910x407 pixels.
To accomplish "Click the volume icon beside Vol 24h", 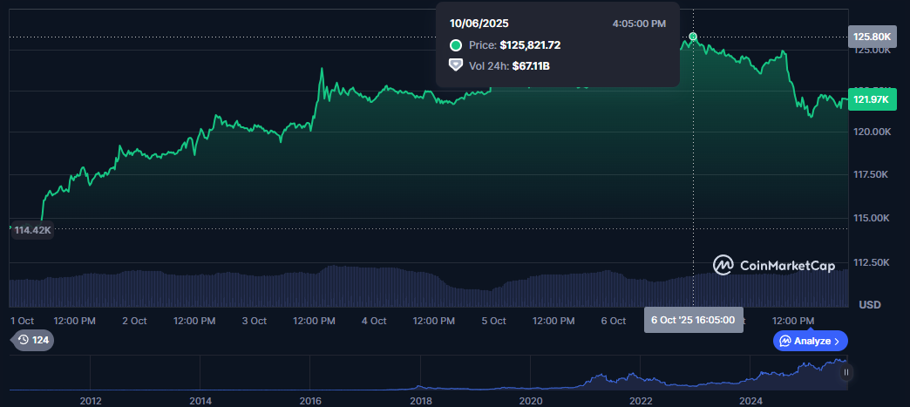I will pyautogui.click(x=455, y=65).
